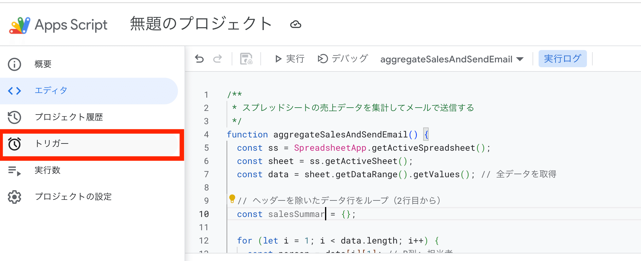Click the cloud save status icon

click(x=295, y=24)
